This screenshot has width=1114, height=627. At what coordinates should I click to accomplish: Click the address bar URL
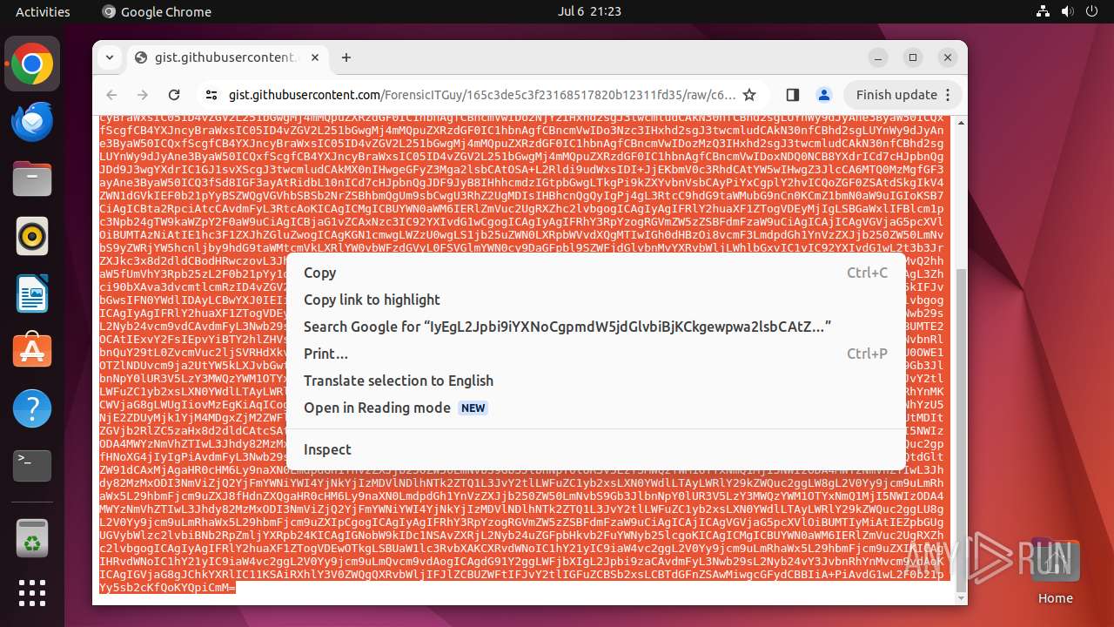point(482,95)
